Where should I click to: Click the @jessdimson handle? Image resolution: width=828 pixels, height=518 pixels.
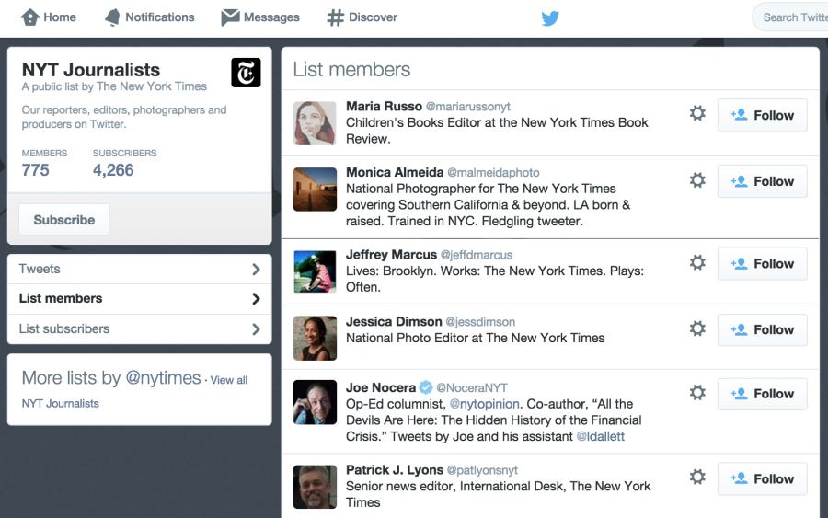[x=480, y=322]
